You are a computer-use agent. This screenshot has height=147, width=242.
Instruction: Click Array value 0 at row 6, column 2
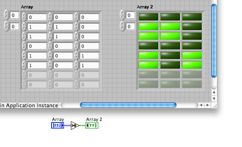coord(63,65)
